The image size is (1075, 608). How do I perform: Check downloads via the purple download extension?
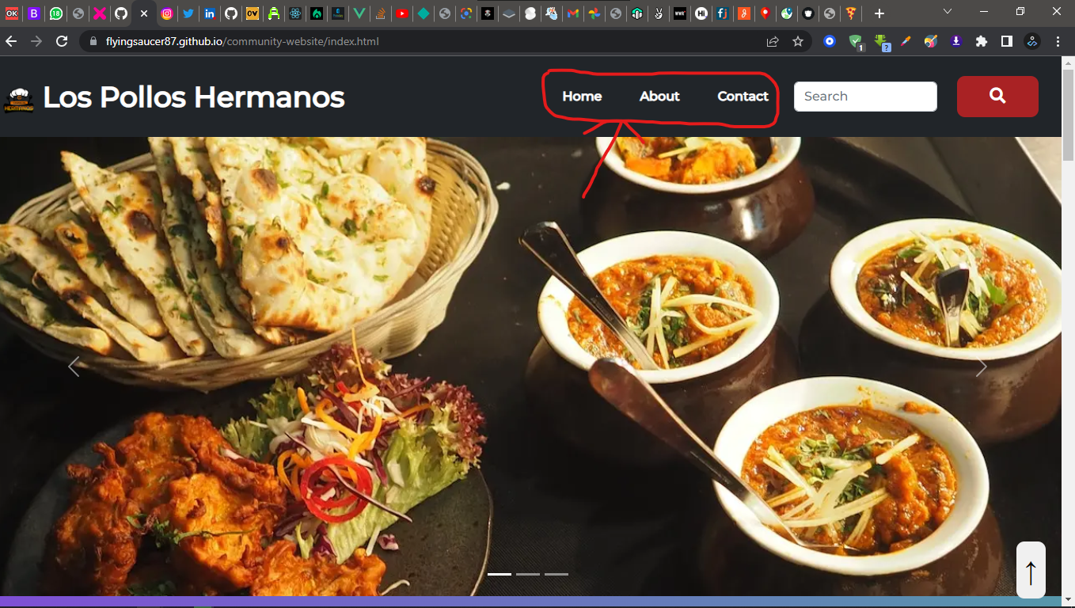point(955,40)
